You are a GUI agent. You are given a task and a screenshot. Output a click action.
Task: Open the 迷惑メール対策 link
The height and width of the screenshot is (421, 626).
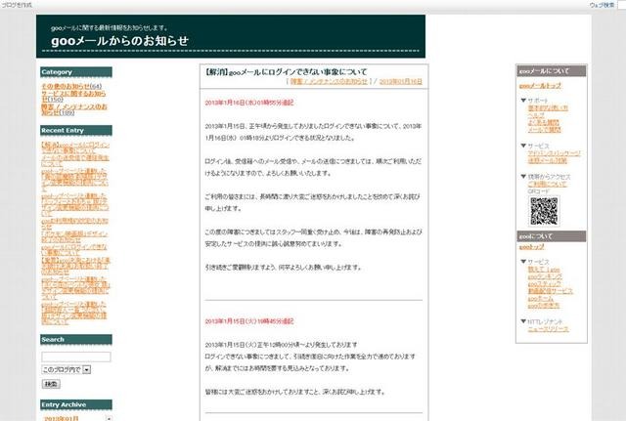[x=548, y=160]
